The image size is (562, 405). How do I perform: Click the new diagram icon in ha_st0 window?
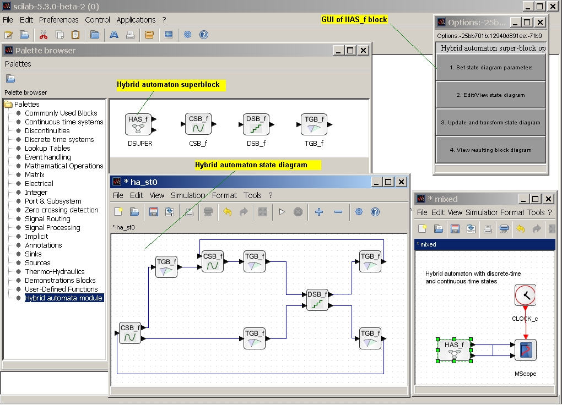[x=118, y=212]
